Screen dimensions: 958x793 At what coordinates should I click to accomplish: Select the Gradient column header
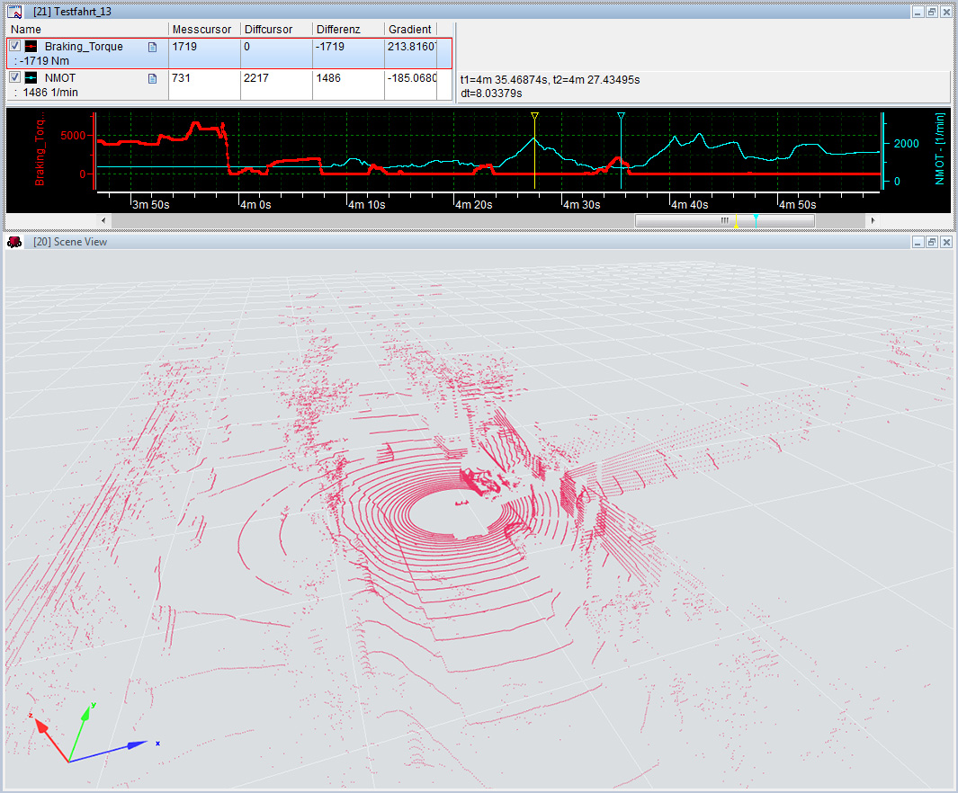tap(410, 30)
